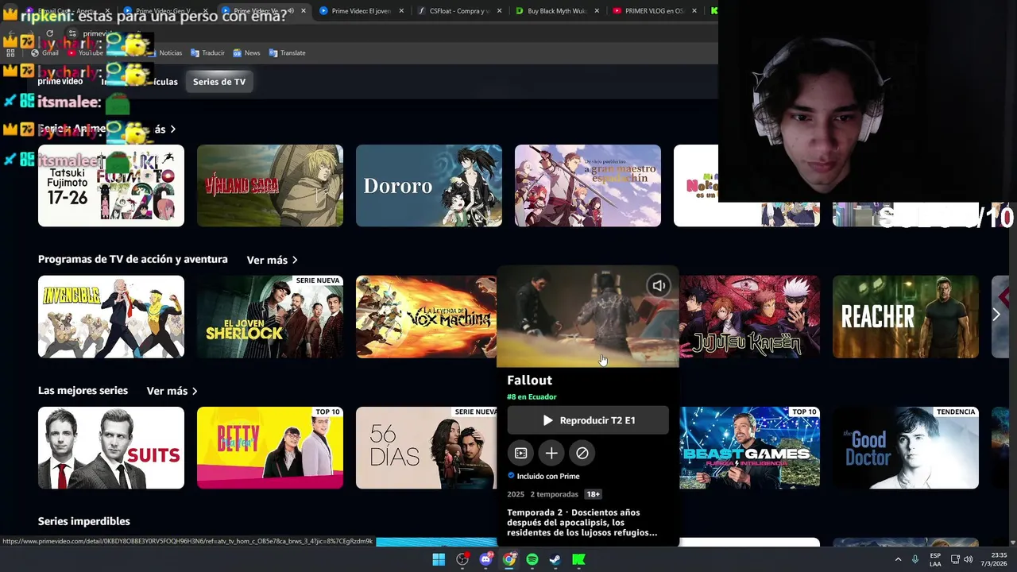Open Ver más for action and adventure shows
Image resolution: width=1017 pixels, height=572 pixels.
(x=272, y=261)
